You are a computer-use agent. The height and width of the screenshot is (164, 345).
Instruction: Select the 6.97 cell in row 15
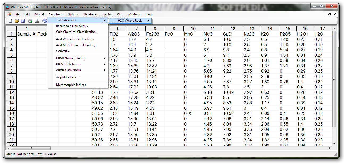click(213, 108)
